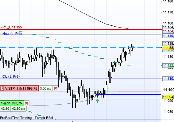
Task: Click the up-down drag handle of the V:STP order
Action: click(x=2, y=88)
